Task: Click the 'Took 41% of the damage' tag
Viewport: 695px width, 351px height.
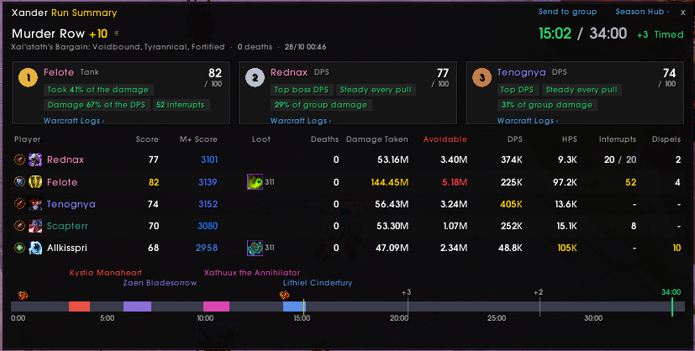Action: tap(98, 90)
